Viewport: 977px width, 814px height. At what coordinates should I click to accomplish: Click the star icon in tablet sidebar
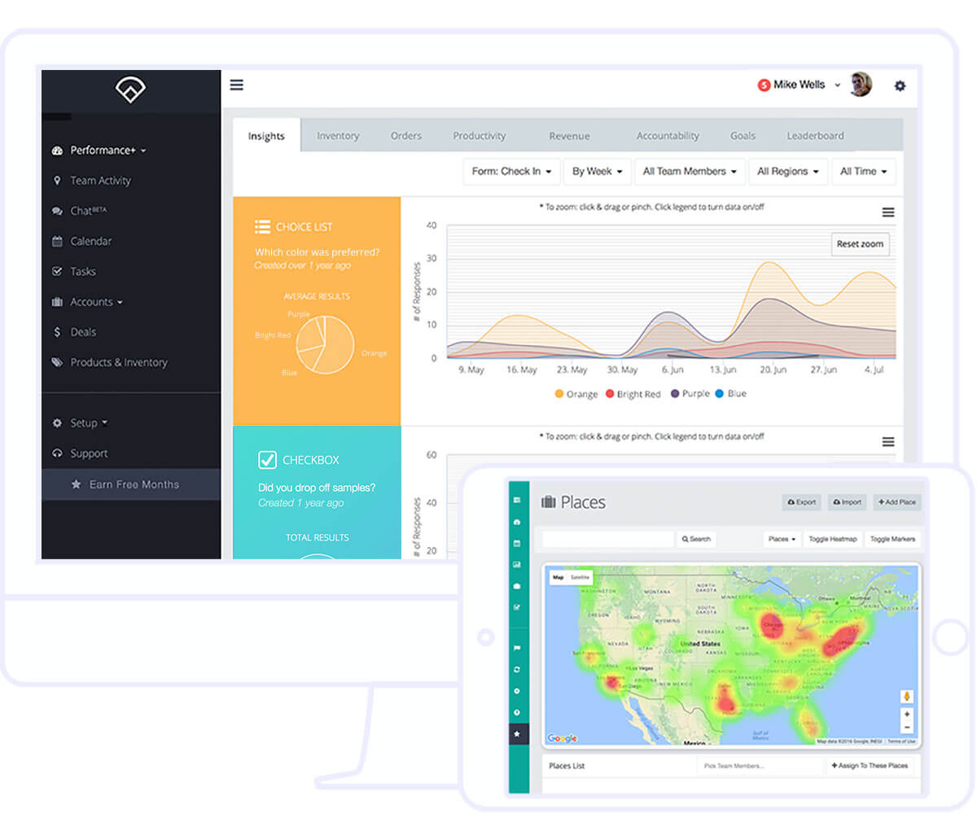(518, 733)
